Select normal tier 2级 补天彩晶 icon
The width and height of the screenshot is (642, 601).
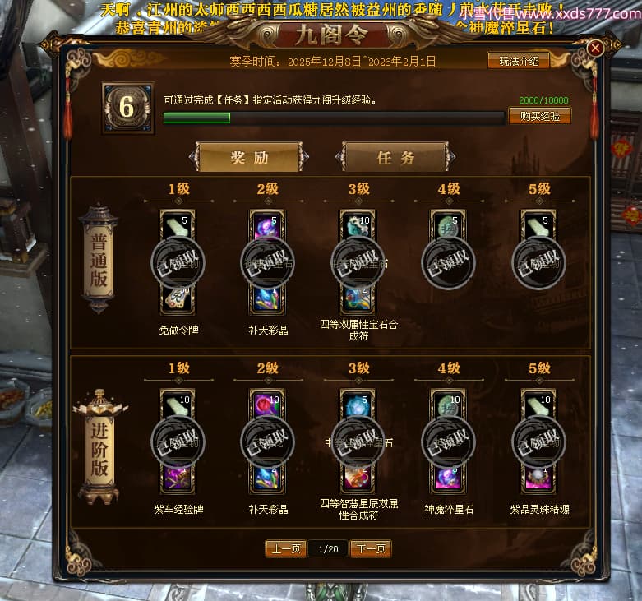(x=268, y=300)
